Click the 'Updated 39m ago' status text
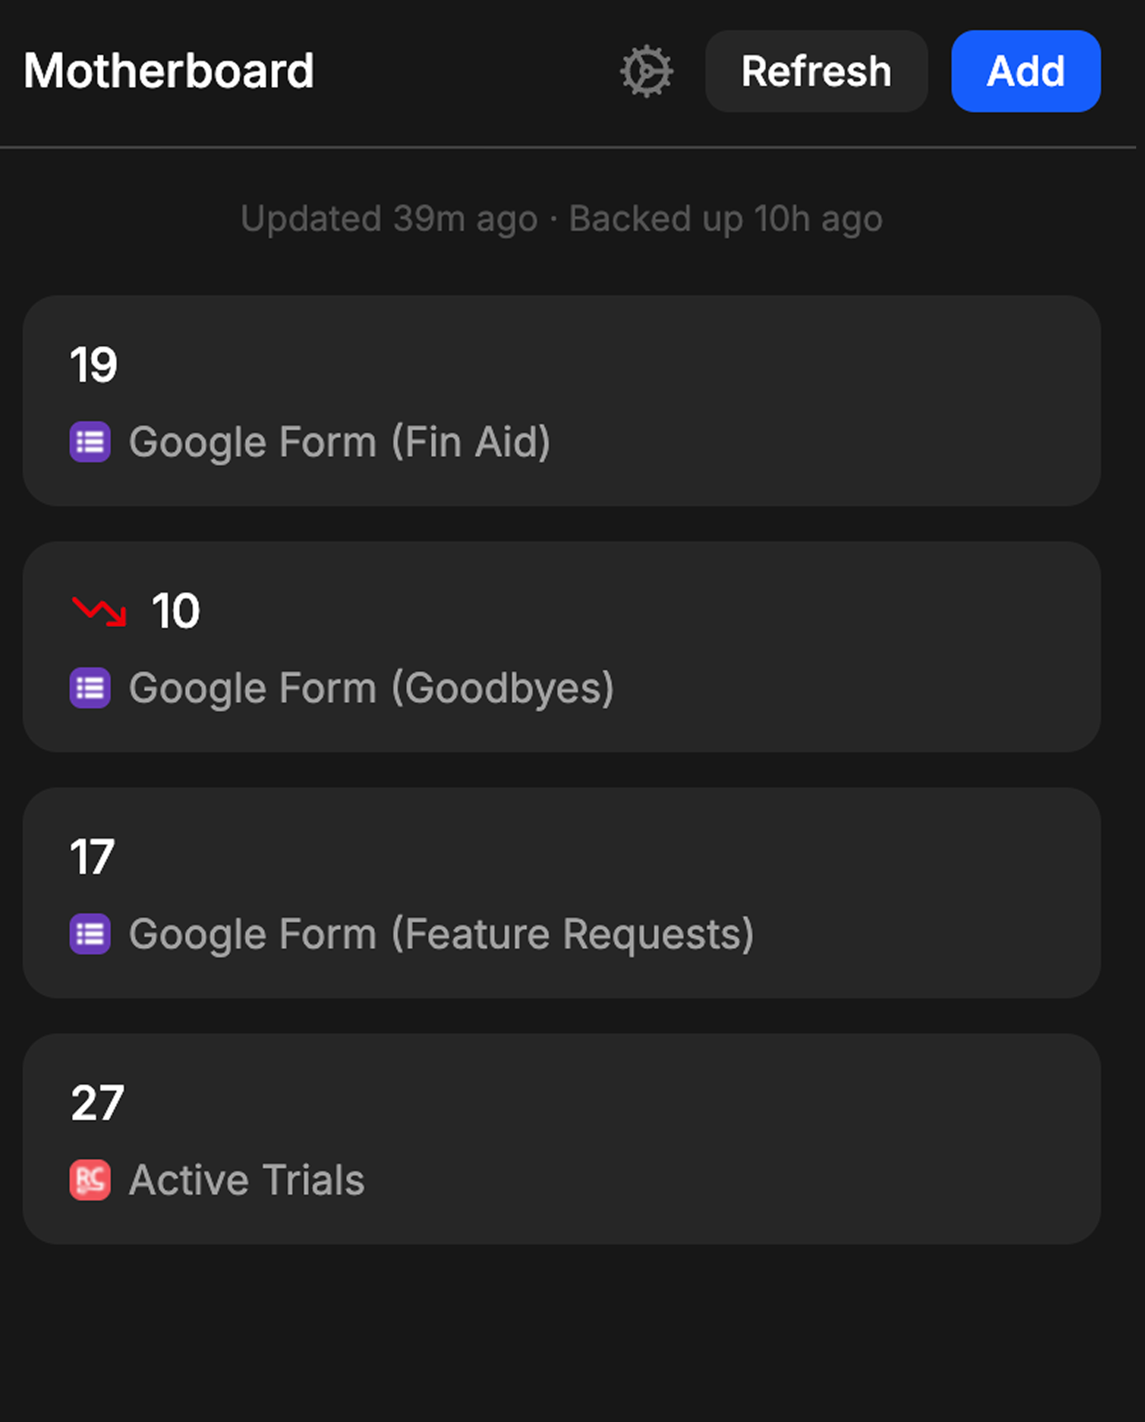This screenshot has height=1422, width=1145. tap(389, 219)
